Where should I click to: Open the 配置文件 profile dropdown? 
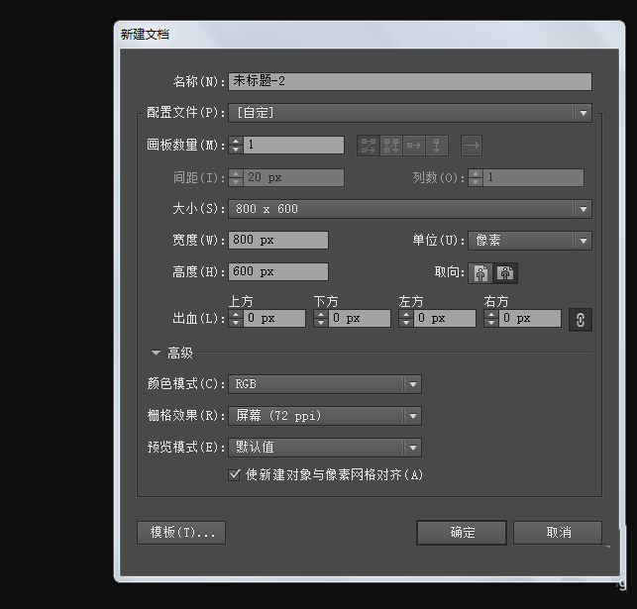[410, 113]
